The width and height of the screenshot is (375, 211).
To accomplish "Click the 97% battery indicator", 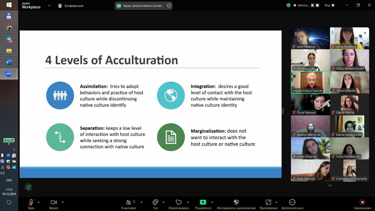I will pyautogui.click(x=9, y=141).
